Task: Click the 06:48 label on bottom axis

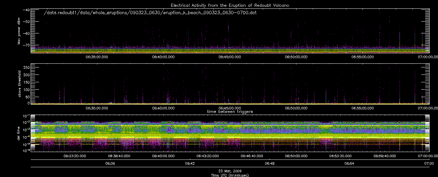Action: pyautogui.click(x=270, y=164)
